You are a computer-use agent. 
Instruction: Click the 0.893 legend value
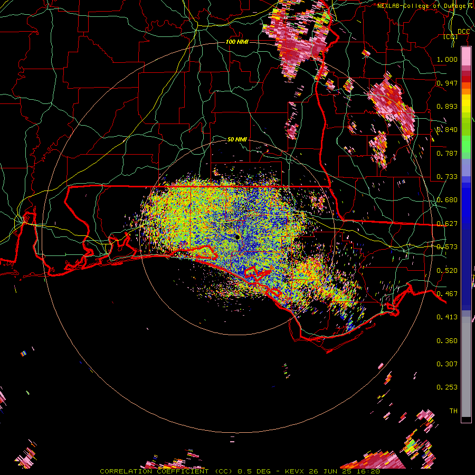[x=447, y=106]
